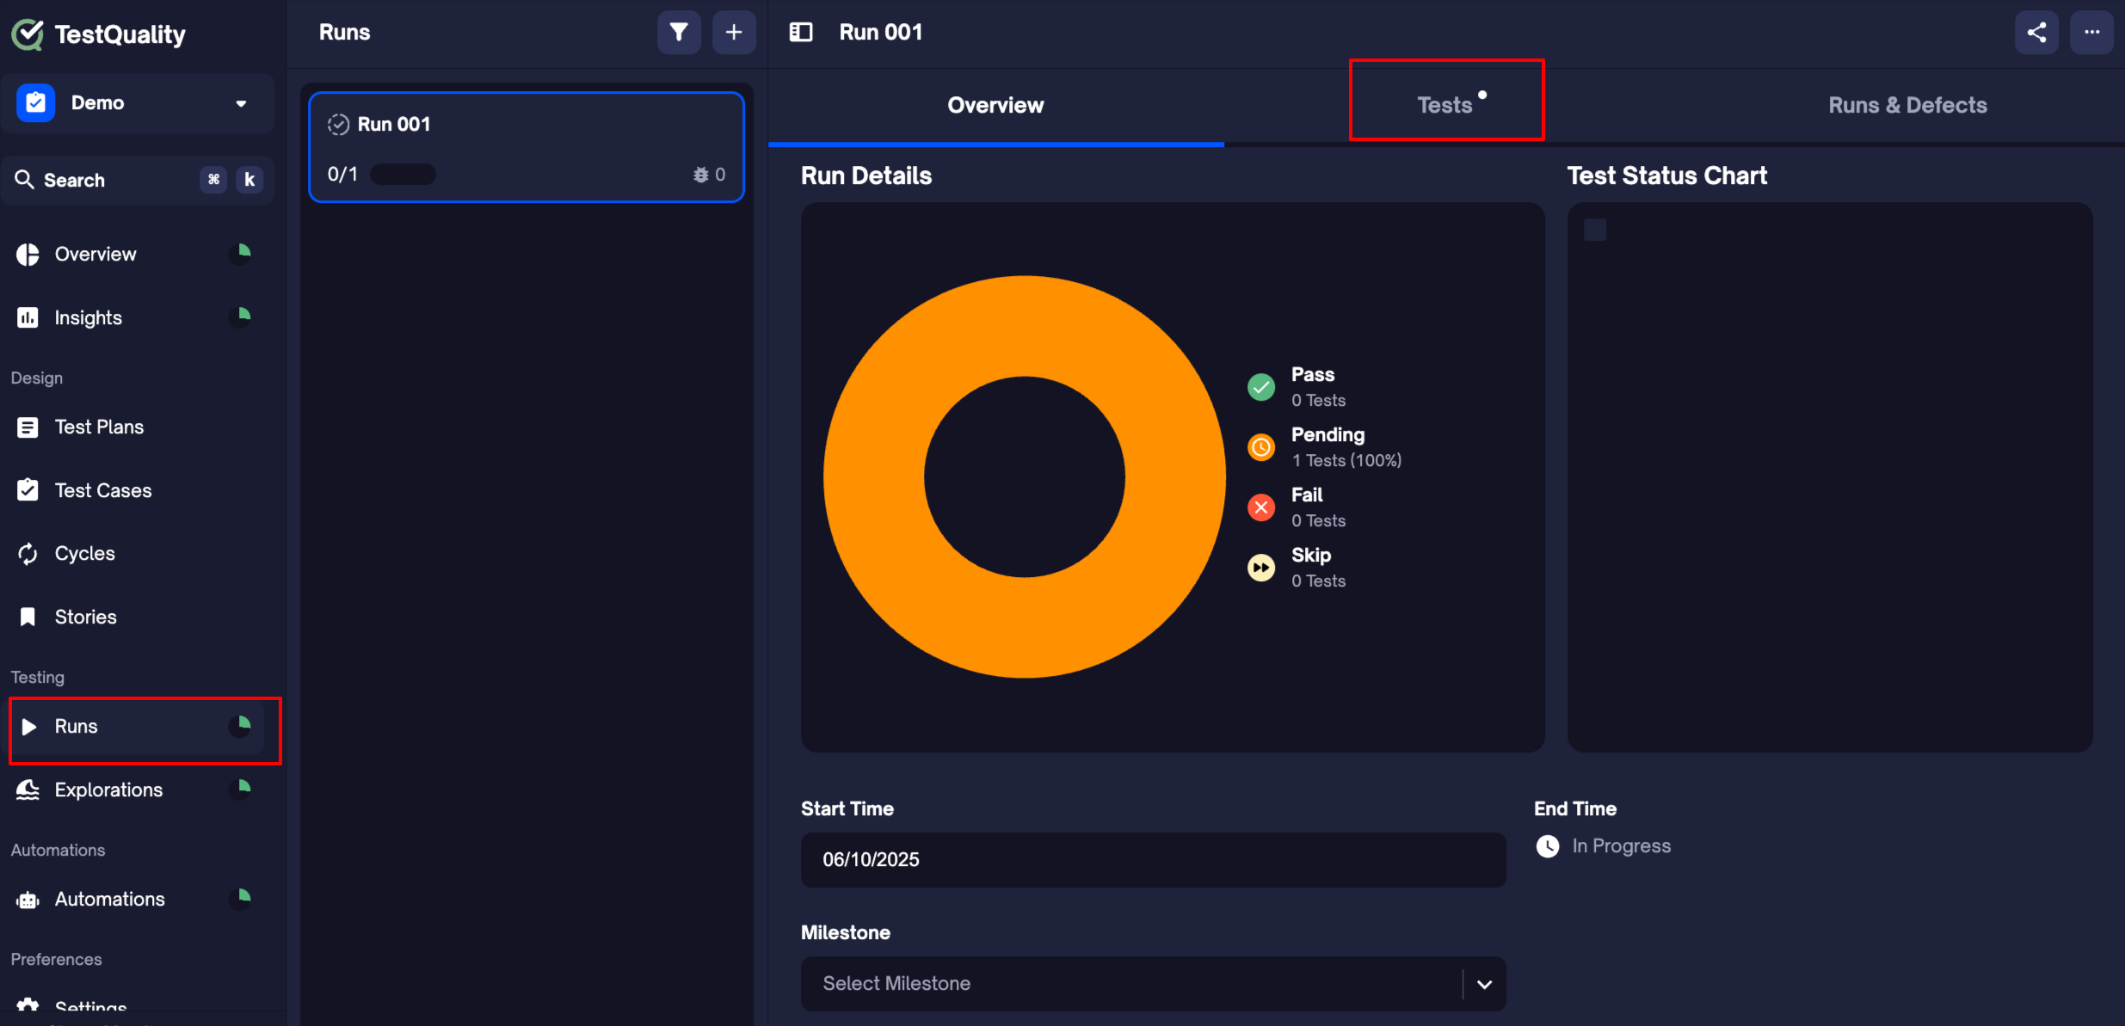Viewport: 2125px width, 1026px height.
Task: Click the 'Runs' panel header
Action: click(x=344, y=33)
